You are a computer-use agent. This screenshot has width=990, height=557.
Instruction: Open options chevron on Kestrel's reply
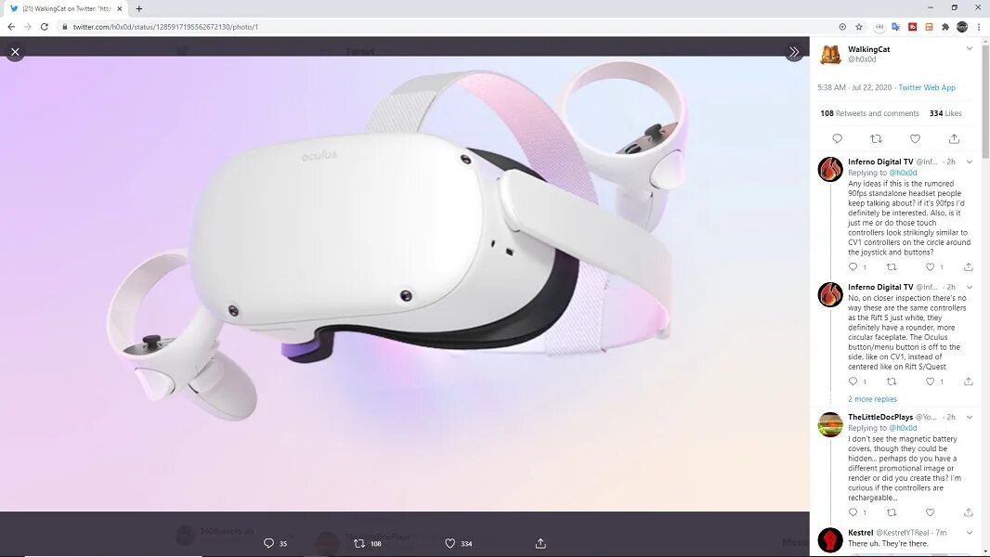pyautogui.click(x=970, y=533)
